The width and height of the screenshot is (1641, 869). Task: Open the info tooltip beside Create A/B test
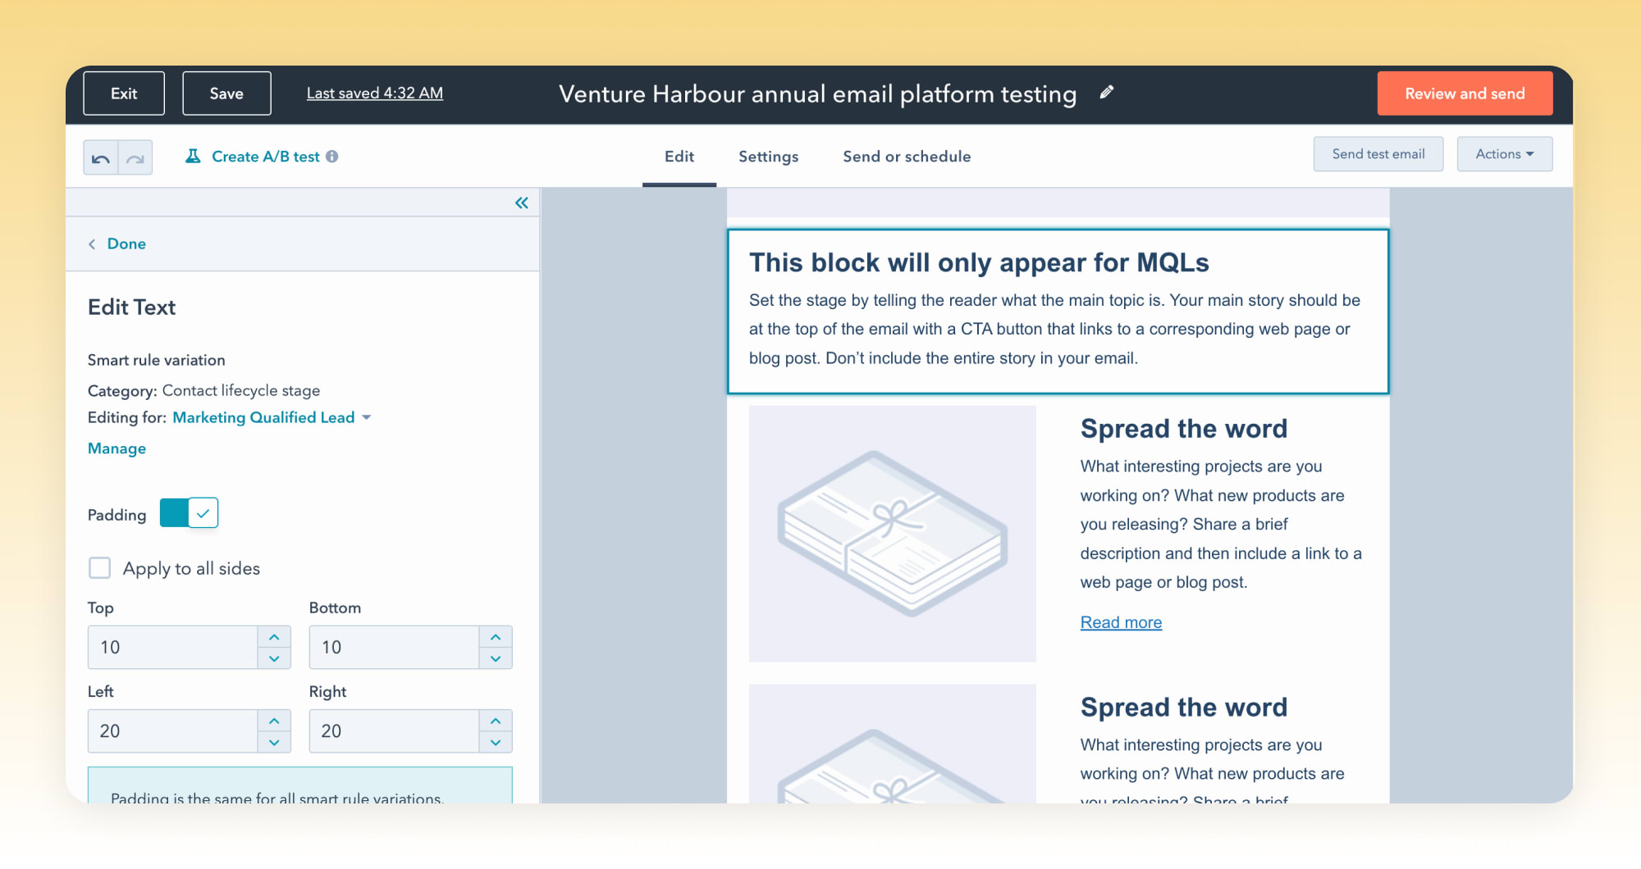331,156
